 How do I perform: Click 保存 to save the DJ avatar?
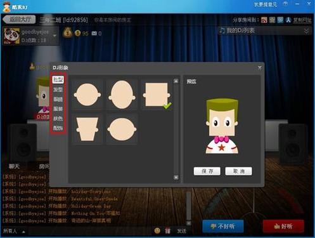207,171
